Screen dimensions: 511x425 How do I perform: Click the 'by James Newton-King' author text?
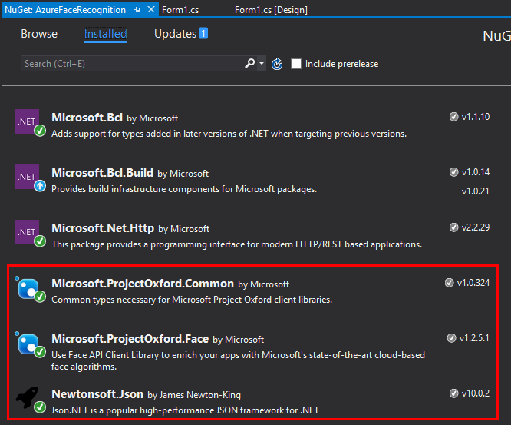pyautogui.click(x=194, y=395)
